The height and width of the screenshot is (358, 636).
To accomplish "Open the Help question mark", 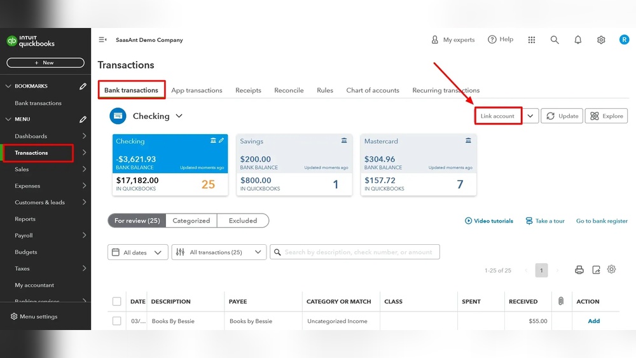I will coord(492,39).
